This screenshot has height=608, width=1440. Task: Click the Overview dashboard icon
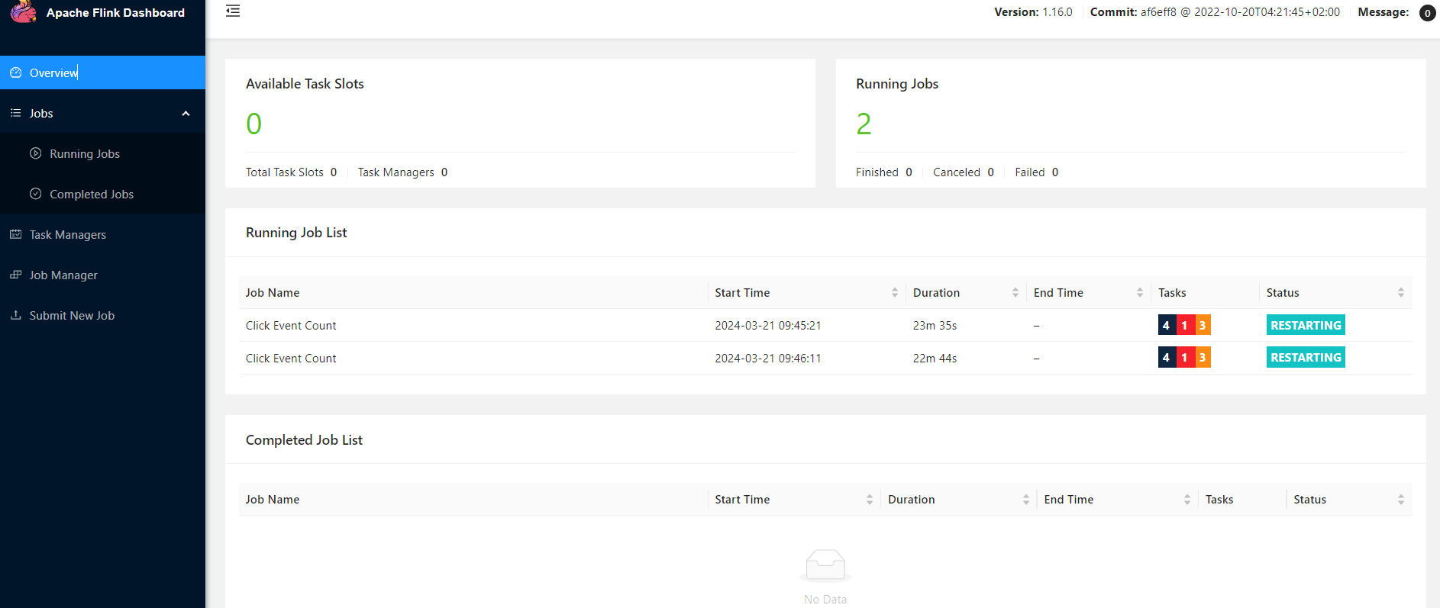pyautogui.click(x=15, y=72)
